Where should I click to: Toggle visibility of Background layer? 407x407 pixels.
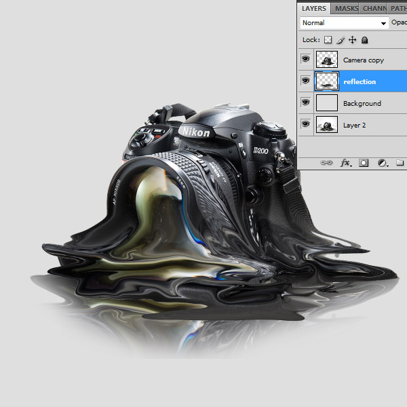(x=305, y=102)
